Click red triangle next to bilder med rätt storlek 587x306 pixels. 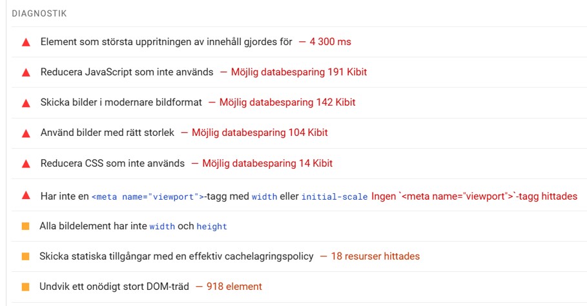point(26,133)
